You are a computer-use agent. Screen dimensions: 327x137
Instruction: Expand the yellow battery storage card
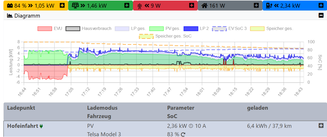(x=62, y=5)
